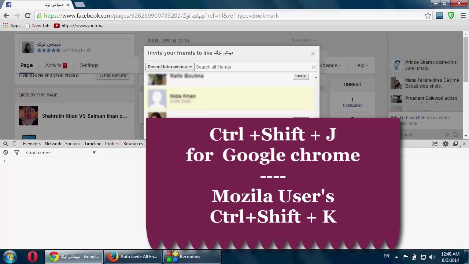Click the EN language indicator
The width and height of the screenshot is (469, 264).
386,256
